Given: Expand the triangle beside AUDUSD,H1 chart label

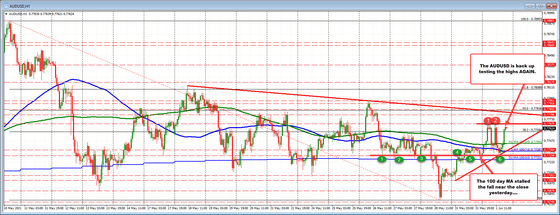Looking at the screenshot, I should [x=6, y=14].
